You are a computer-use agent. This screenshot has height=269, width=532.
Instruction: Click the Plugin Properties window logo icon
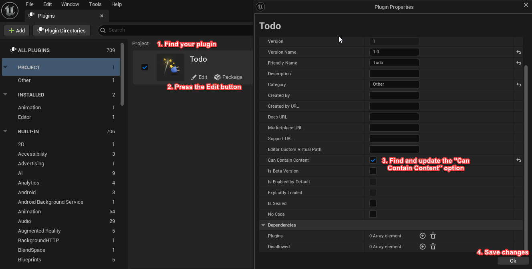pyautogui.click(x=260, y=7)
